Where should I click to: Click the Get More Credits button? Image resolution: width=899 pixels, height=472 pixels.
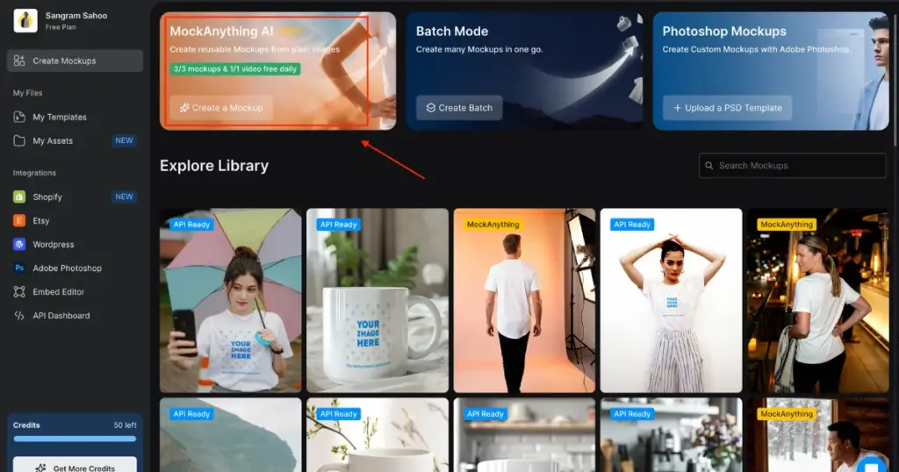click(x=76, y=465)
